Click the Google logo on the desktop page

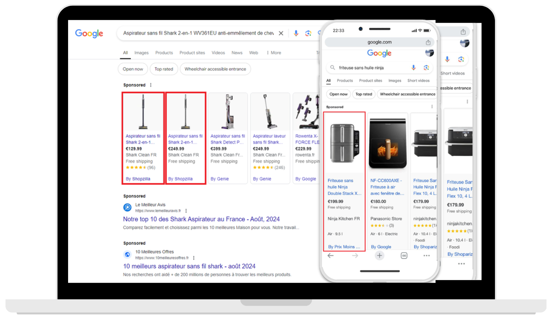(x=89, y=33)
